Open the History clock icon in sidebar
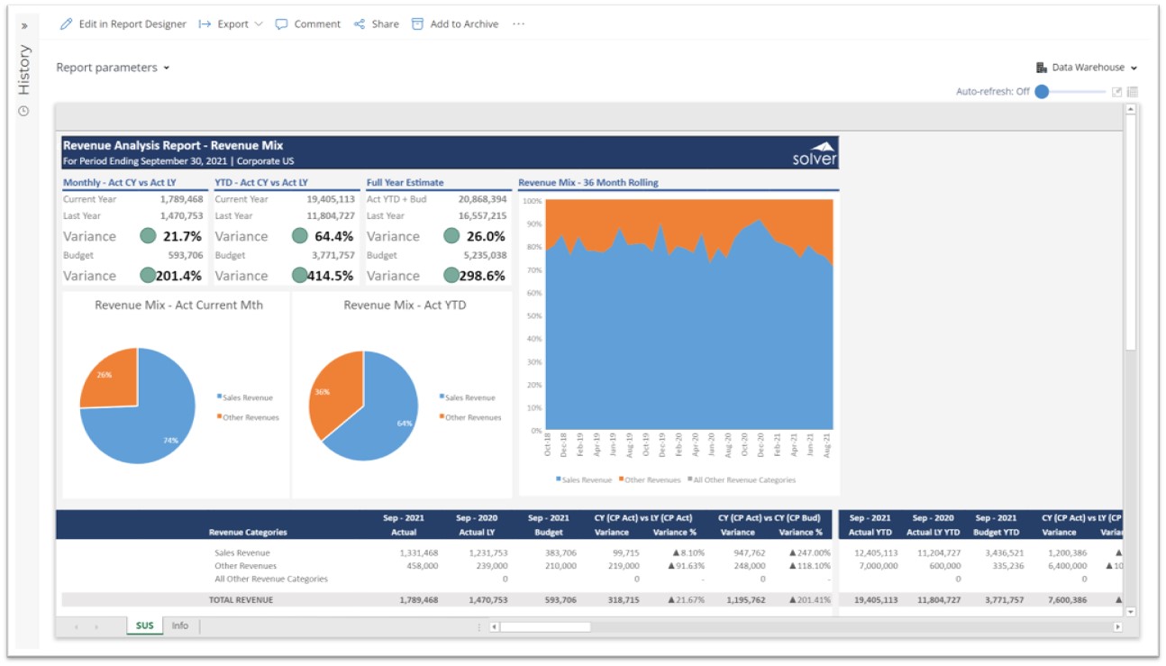Viewport: 1166px width, 666px height. click(24, 111)
